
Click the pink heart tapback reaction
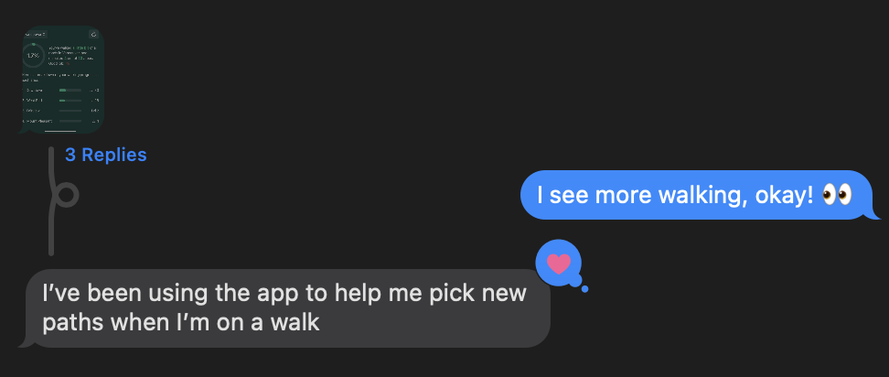tap(559, 264)
